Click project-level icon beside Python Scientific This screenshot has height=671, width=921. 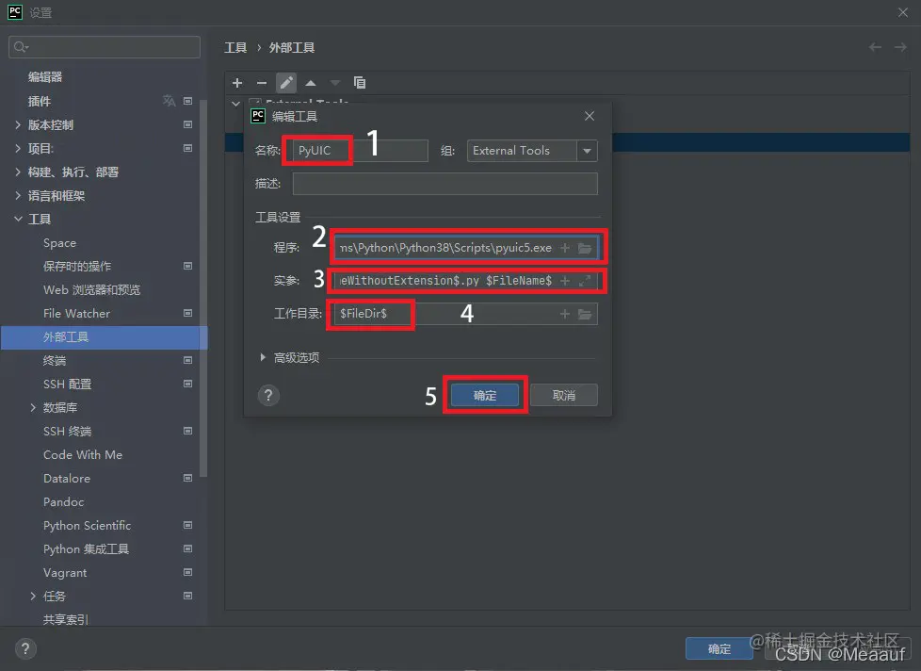click(188, 525)
